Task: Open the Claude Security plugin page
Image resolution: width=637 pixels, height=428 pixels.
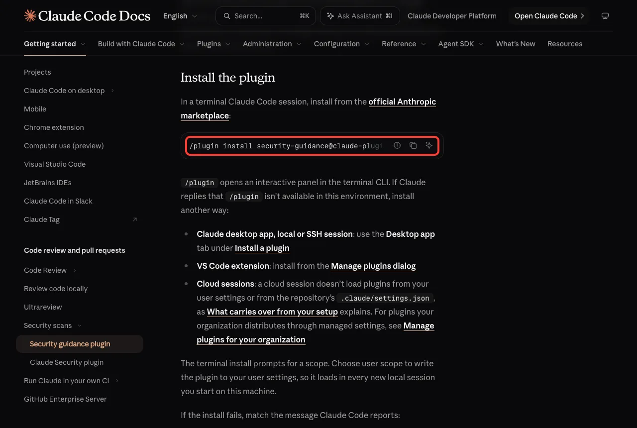Action: 67,362
